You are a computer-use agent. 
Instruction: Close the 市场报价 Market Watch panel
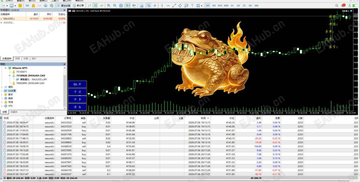[x=64, y=10]
